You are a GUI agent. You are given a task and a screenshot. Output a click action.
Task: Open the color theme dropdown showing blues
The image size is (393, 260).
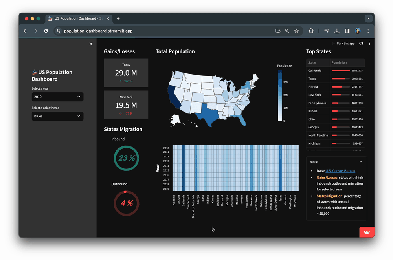tap(57, 116)
